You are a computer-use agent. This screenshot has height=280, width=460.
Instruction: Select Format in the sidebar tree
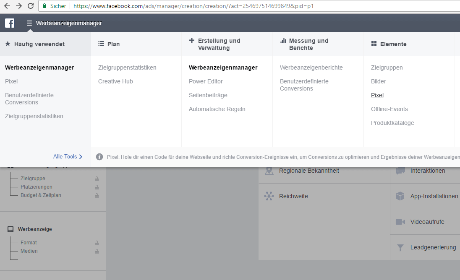[x=29, y=243]
